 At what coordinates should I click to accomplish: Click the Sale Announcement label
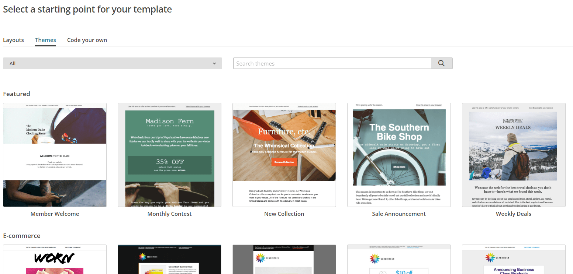coord(399,214)
